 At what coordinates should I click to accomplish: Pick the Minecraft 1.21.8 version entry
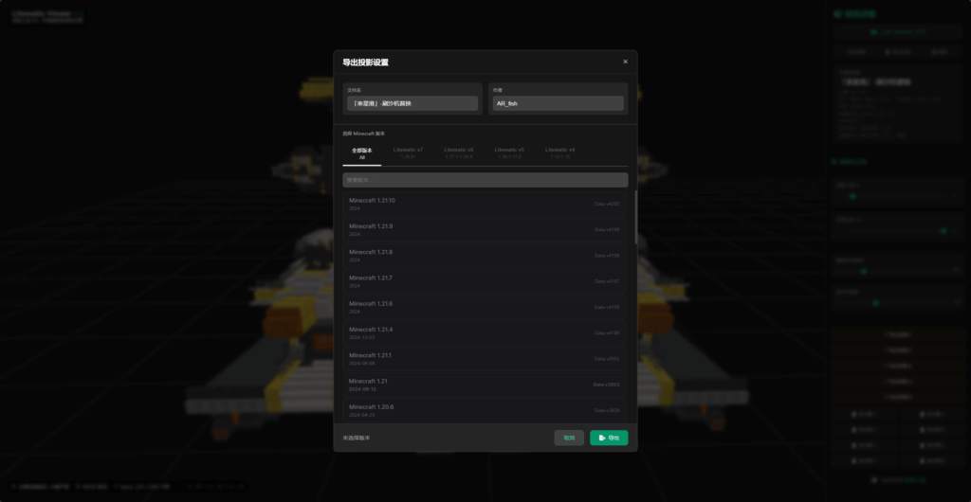click(484, 255)
